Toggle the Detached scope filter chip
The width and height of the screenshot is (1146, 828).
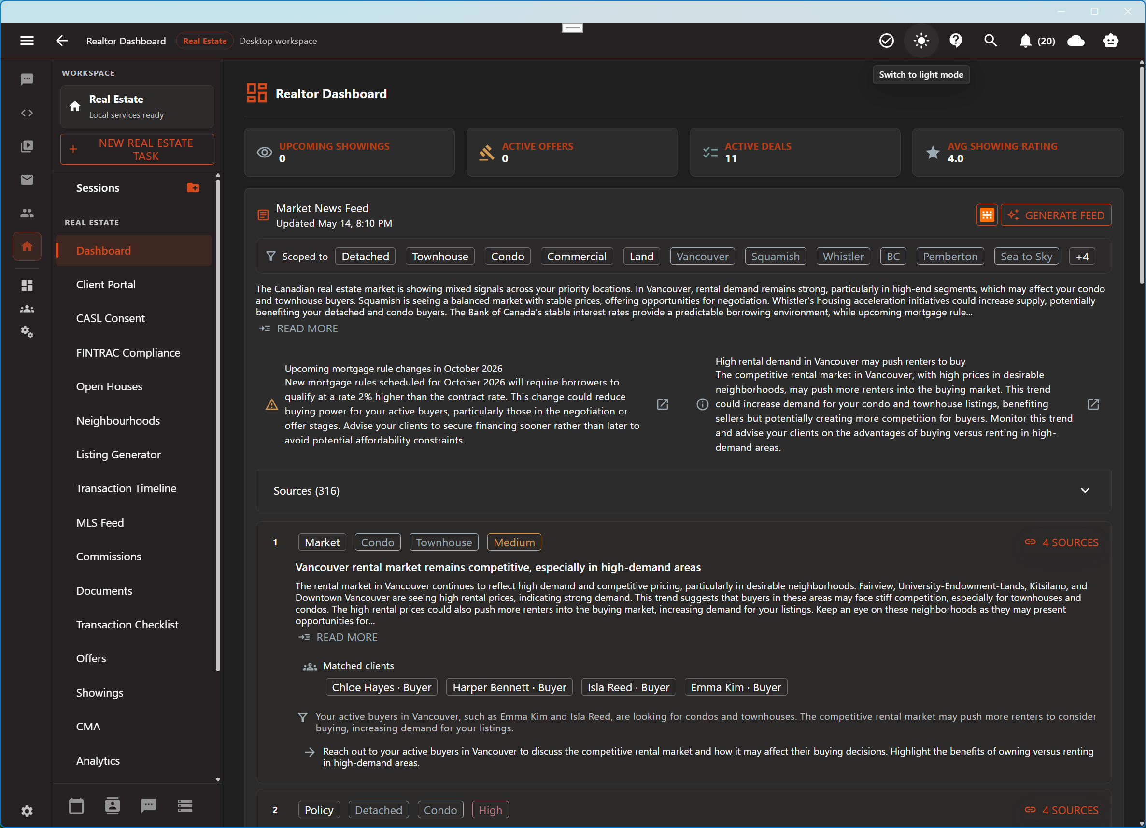point(365,257)
